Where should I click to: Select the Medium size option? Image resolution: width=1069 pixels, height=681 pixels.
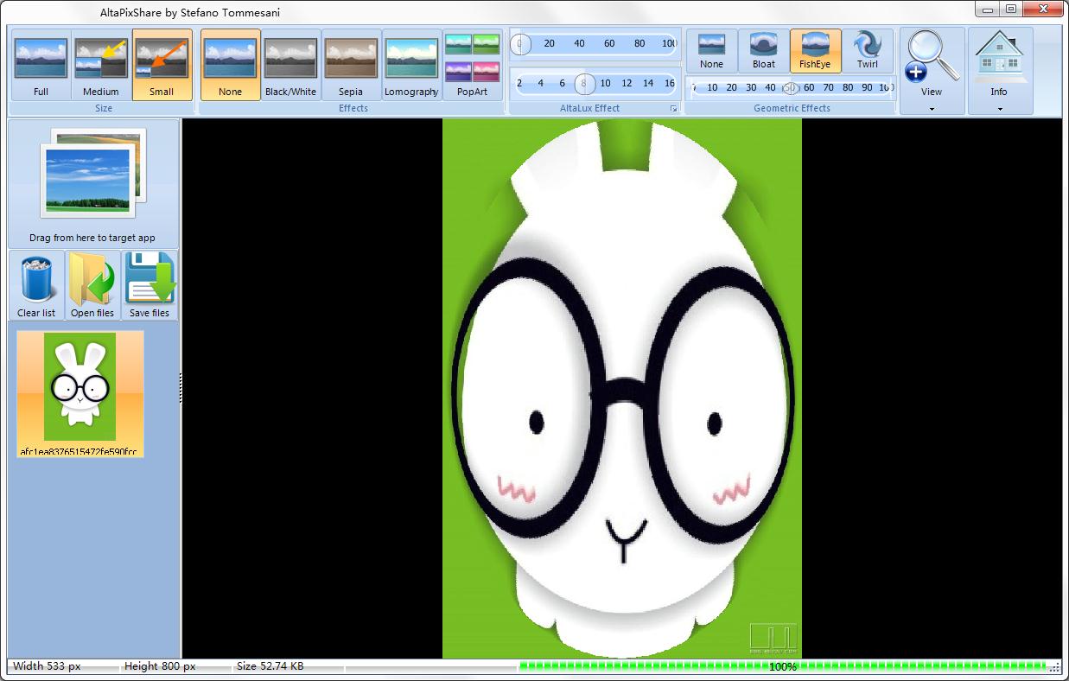tap(101, 66)
